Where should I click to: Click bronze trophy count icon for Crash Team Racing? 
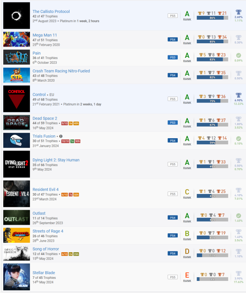pyautogui.click(x=219, y=73)
